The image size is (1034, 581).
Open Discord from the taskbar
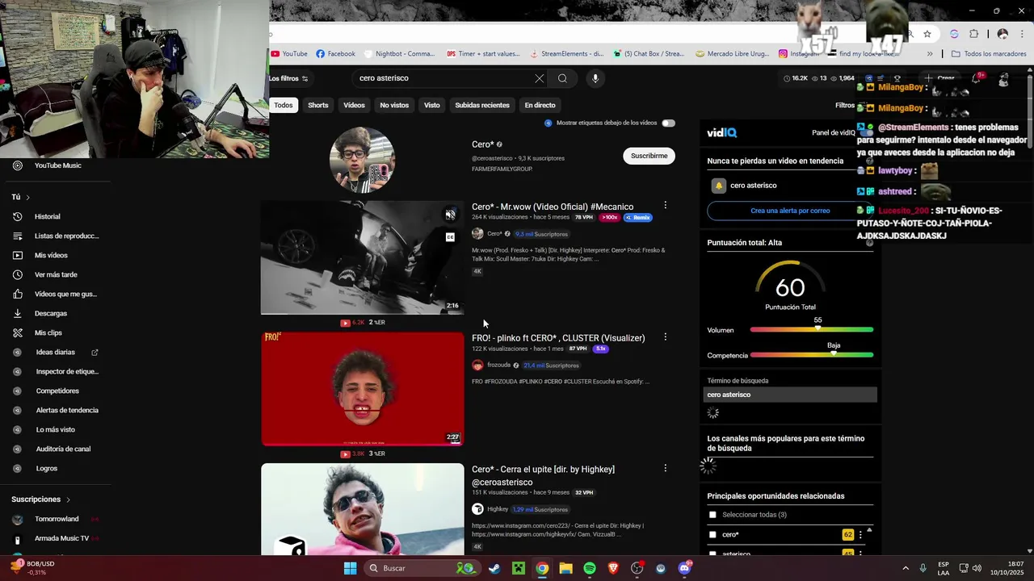685,568
